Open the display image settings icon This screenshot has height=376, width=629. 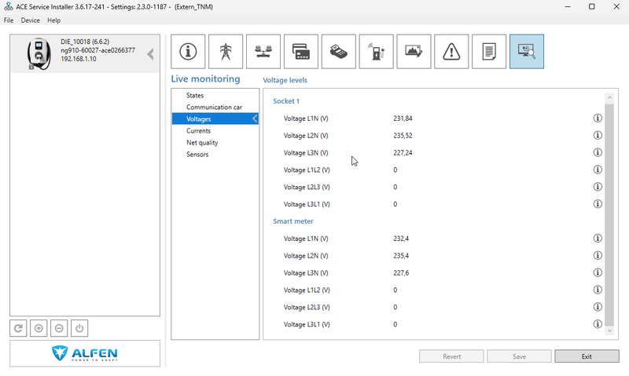[414, 52]
